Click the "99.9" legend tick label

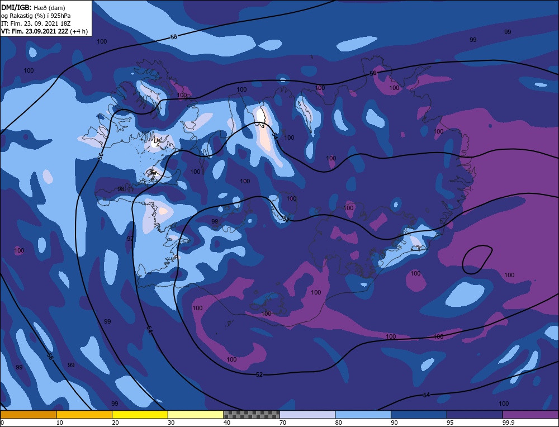pyautogui.click(x=508, y=423)
